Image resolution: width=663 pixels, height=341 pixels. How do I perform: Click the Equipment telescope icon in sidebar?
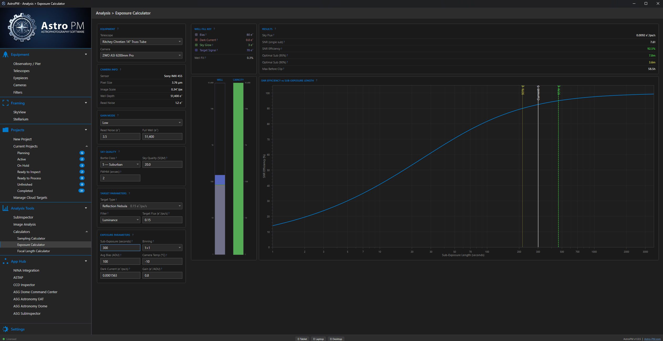coord(5,54)
